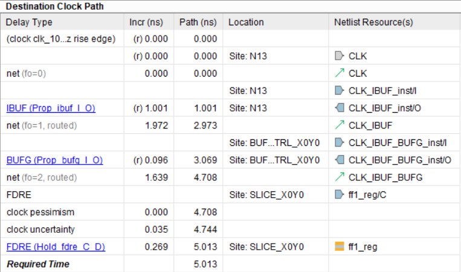Open the IBUF (Prop_ibuf_I_O) link

pyautogui.click(x=51, y=109)
